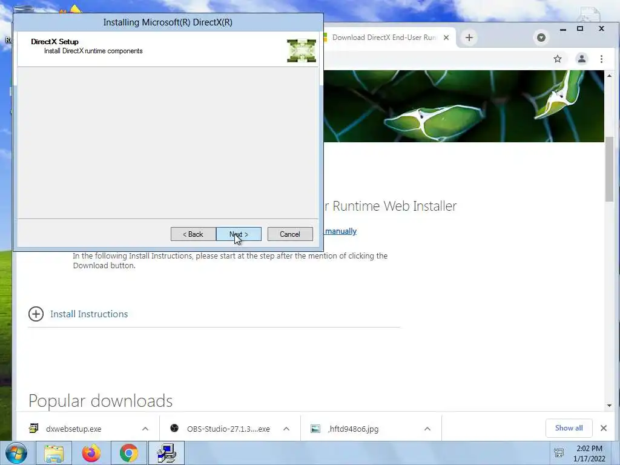Image resolution: width=620 pixels, height=465 pixels.
Task: Click the Install Instructions plus icon
Action: coord(36,314)
